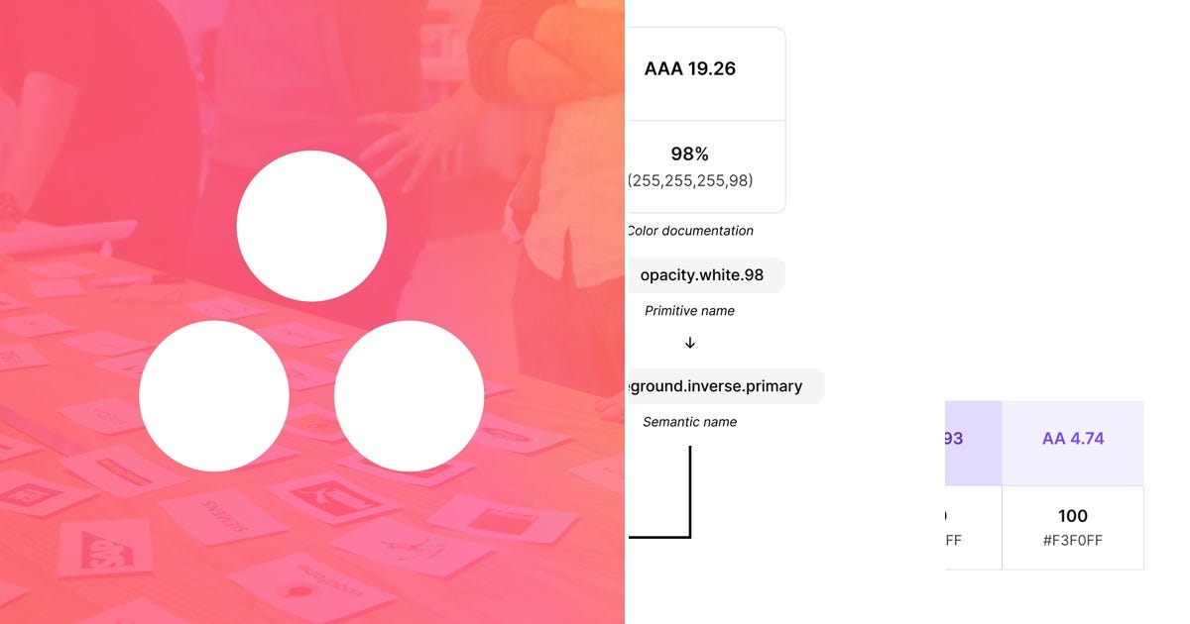1190x624 pixels.
Task: Click the top white circle logo dot
Action: tap(311, 225)
